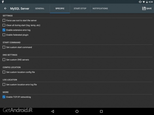Tap the battery status icon

[147, 2]
